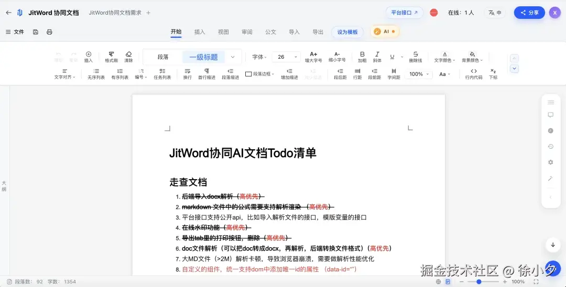Open the comments icon in right sidebar
Viewport: 566px width, 287px height.
point(550,115)
